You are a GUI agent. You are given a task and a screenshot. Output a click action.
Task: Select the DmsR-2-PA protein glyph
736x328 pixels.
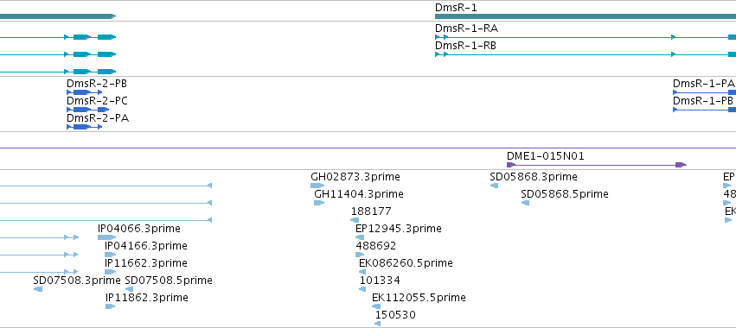click(x=85, y=127)
